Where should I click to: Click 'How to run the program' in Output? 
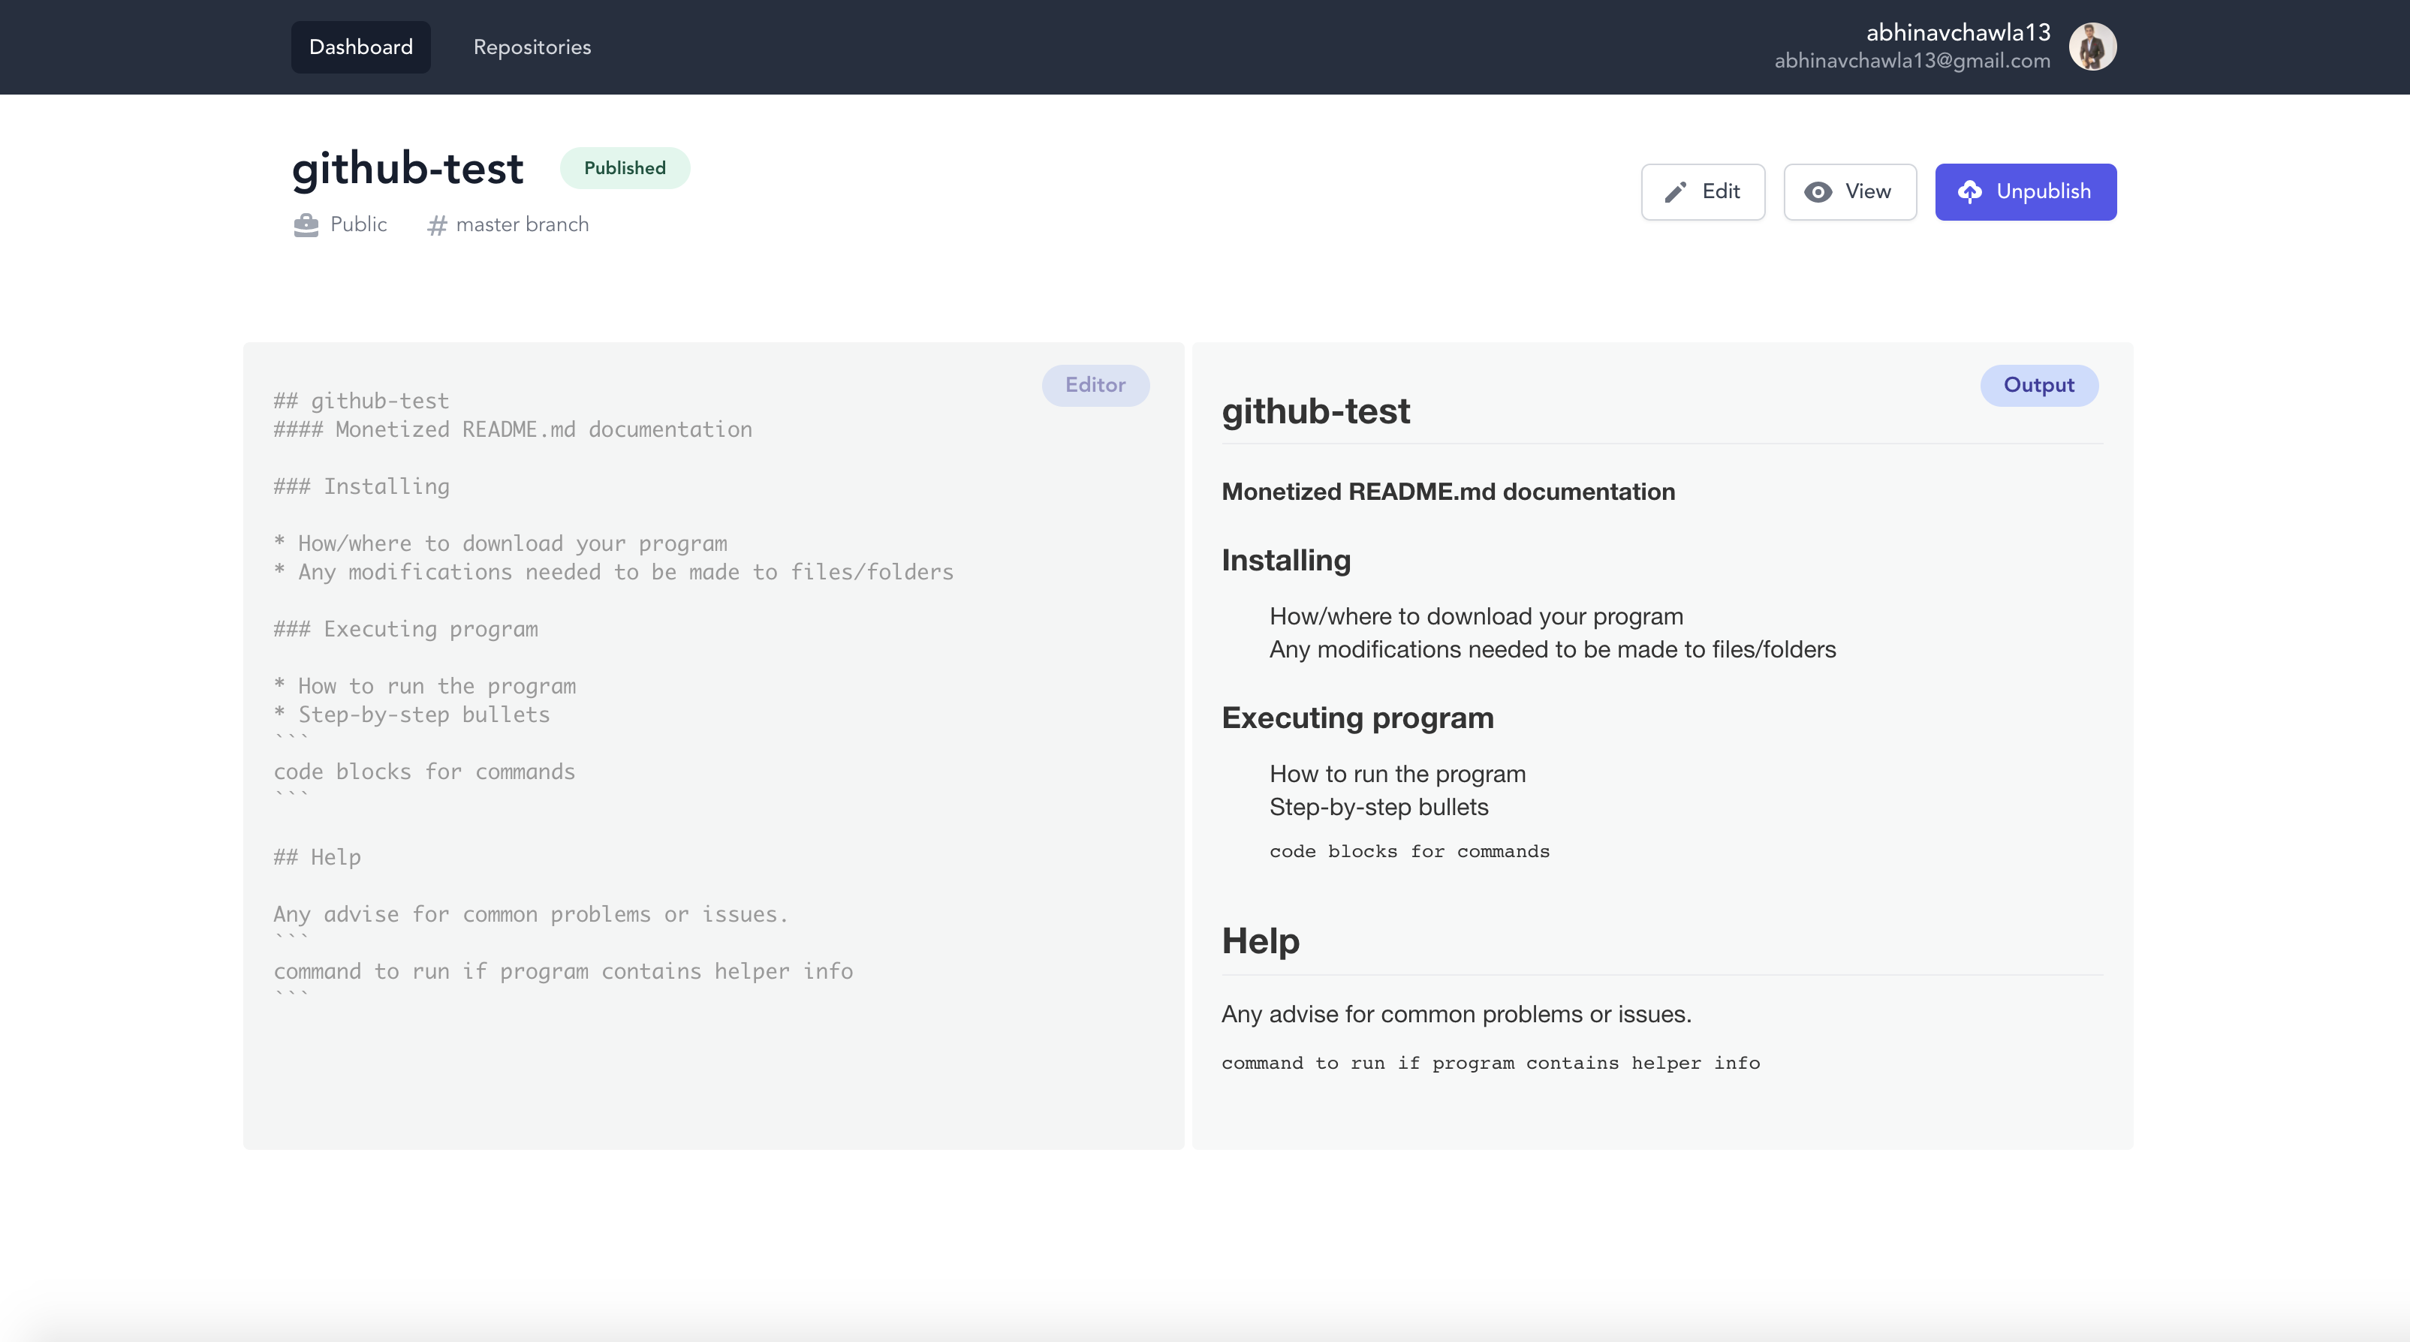coord(1398,775)
